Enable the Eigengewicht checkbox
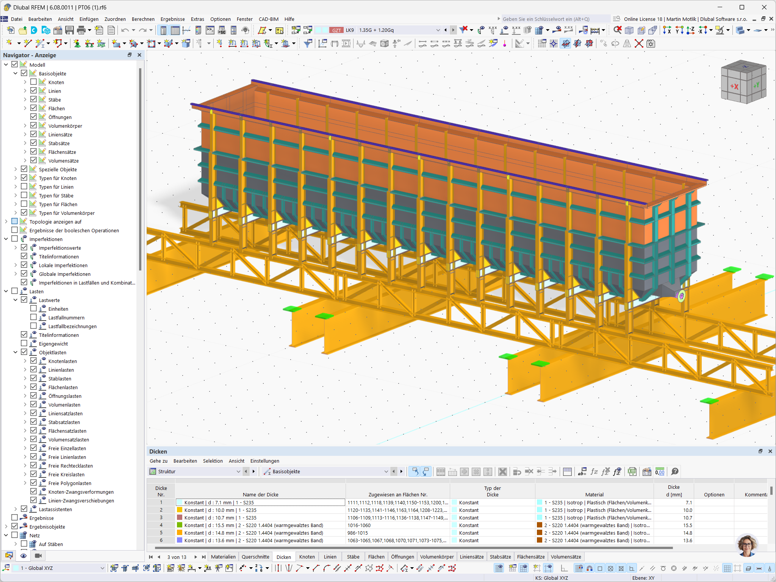 pos(24,343)
